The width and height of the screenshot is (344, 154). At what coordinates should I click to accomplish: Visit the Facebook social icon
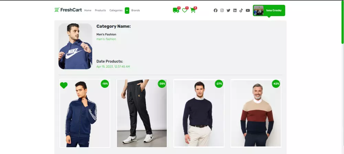click(x=215, y=11)
